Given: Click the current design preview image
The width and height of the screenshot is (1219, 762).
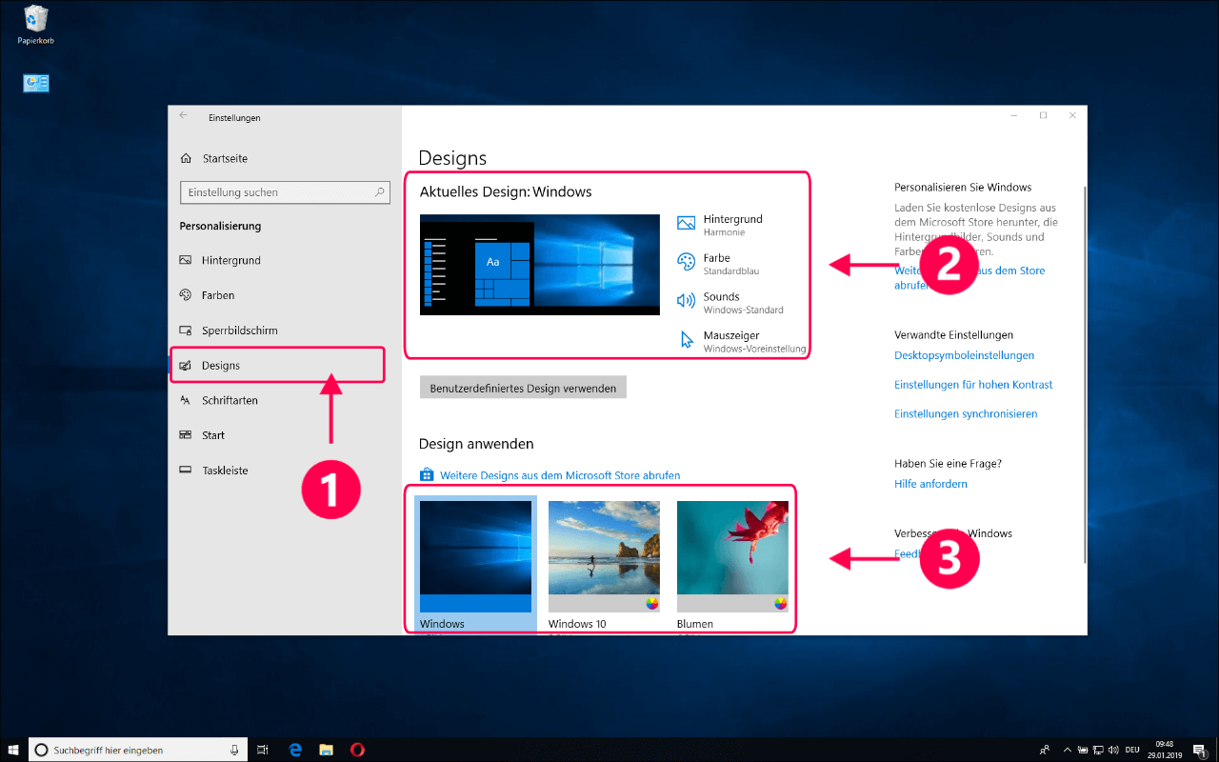Looking at the screenshot, I should tap(540, 265).
